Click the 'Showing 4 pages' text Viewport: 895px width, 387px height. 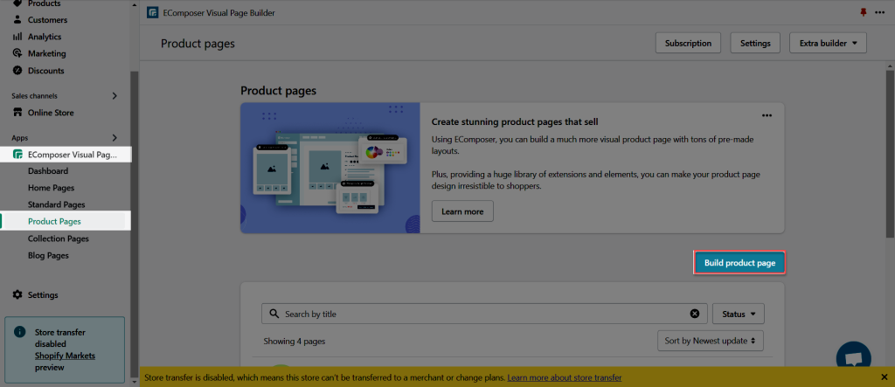(294, 342)
